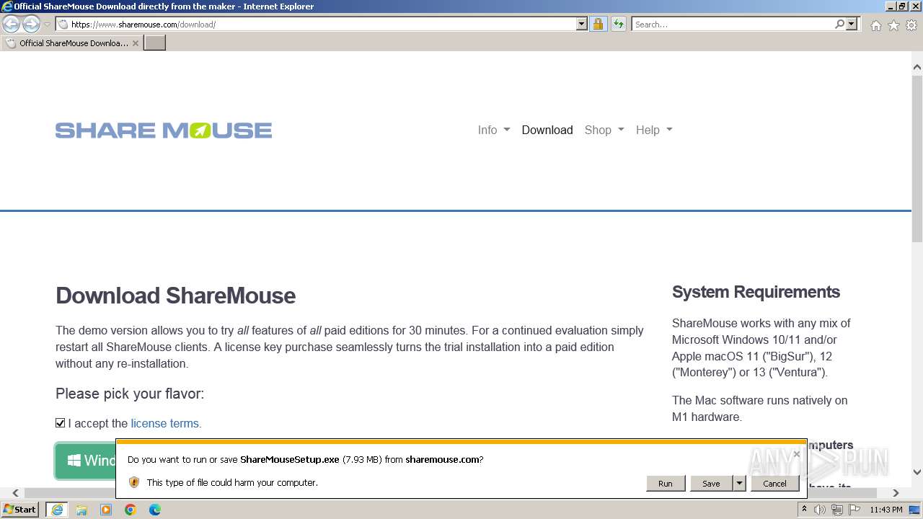This screenshot has width=923, height=519.
Task: Expand the Shop menu
Action: coord(604,130)
